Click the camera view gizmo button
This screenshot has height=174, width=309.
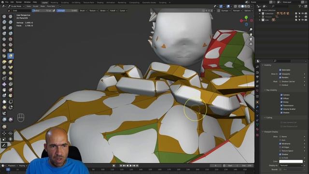pyautogui.click(x=251, y=39)
